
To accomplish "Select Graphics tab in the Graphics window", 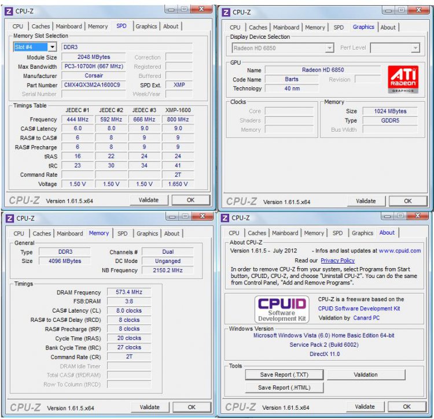I will (x=363, y=27).
